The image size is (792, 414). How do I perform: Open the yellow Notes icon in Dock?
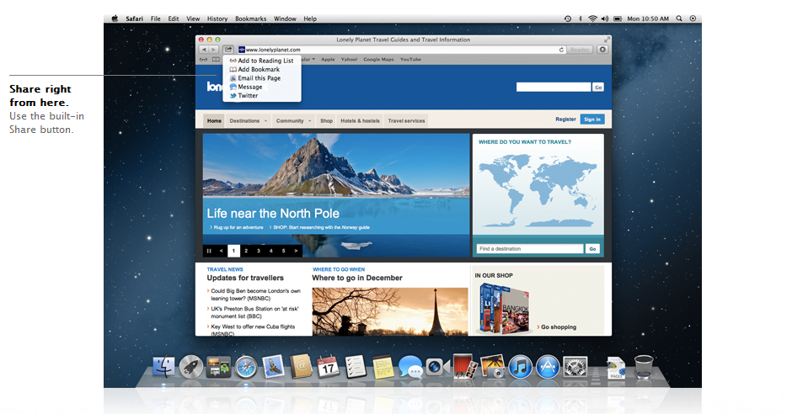pyautogui.click(x=383, y=367)
